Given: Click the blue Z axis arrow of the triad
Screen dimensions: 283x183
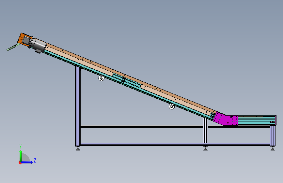Looking at the screenshot, I should (27, 162).
